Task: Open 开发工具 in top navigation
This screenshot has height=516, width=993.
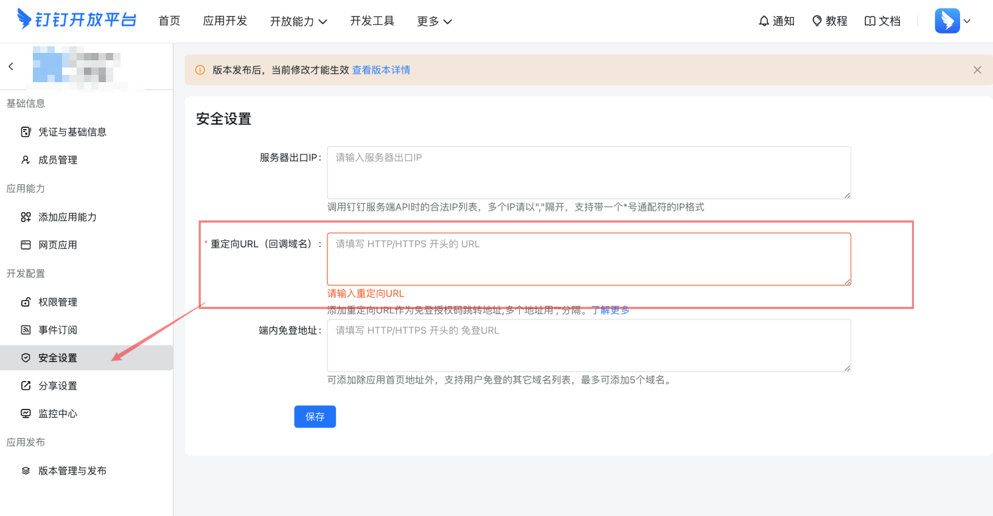Action: point(372,21)
